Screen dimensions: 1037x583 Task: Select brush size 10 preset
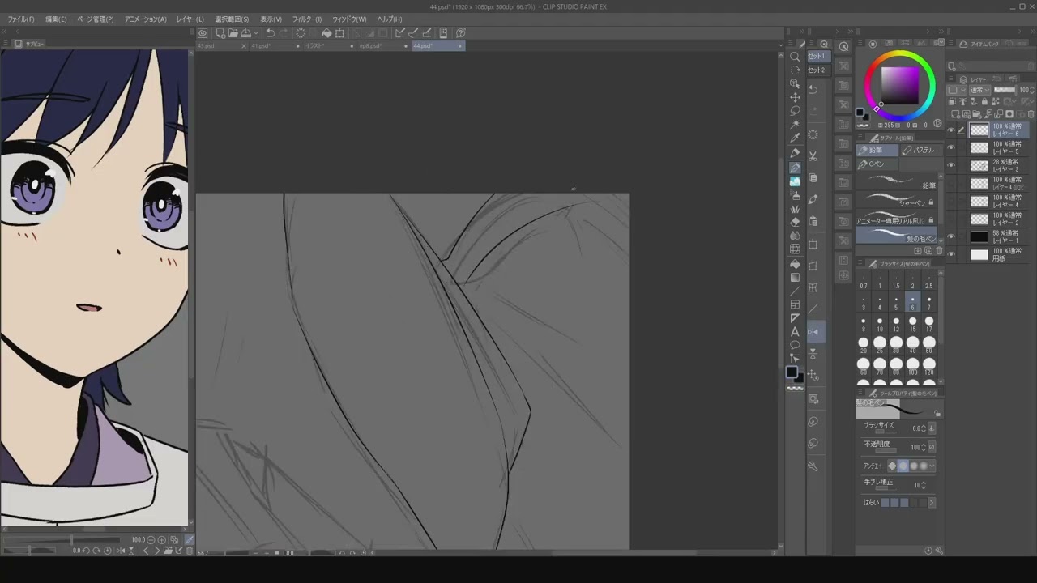click(x=880, y=324)
